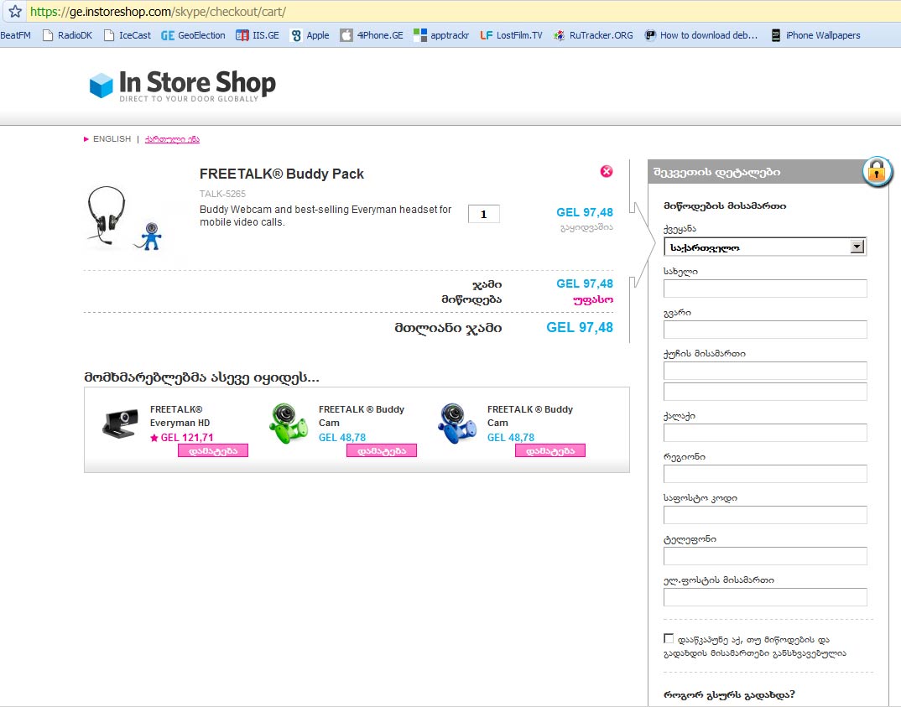901x707 pixels.
Task: Open the How to download deb bookmark
Action: (x=701, y=35)
